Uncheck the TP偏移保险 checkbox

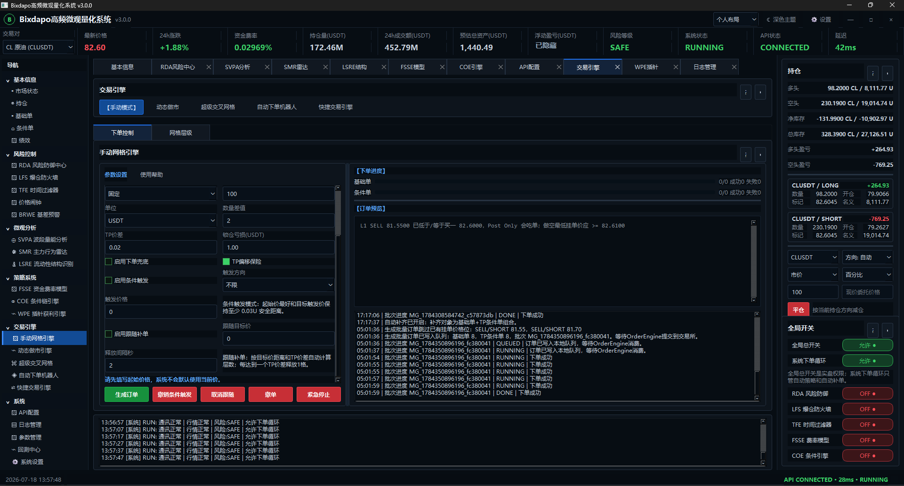pyautogui.click(x=226, y=261)
